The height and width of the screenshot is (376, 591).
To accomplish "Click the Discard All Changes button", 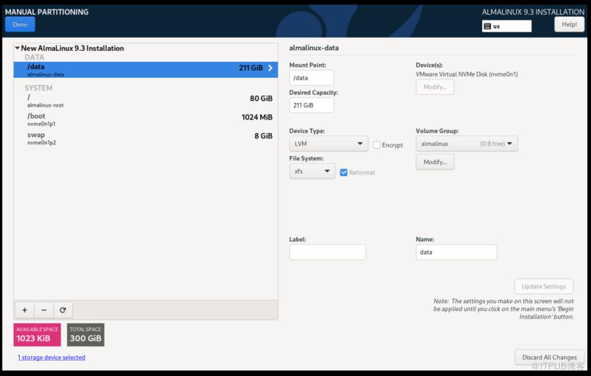I will point(549,357).
